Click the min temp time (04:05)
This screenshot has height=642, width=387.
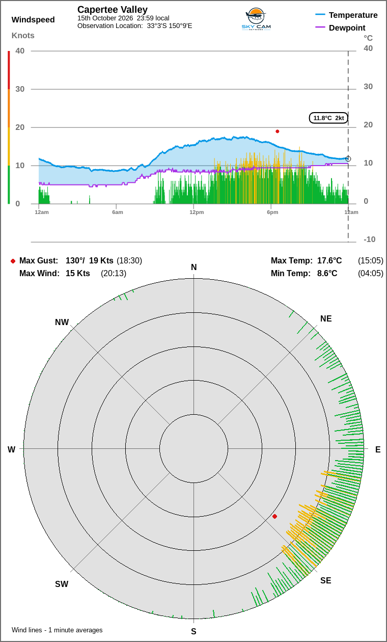coord(371,274)
